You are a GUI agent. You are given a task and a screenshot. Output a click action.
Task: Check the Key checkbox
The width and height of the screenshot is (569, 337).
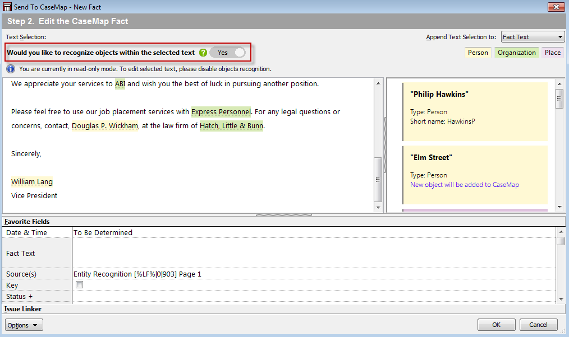[x=79, y=285]
